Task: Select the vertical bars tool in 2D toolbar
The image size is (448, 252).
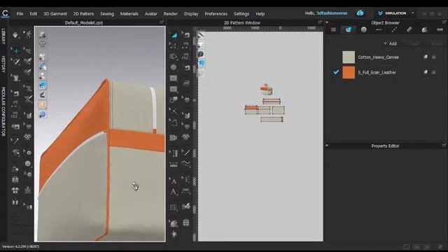Action: click(174, 207)
